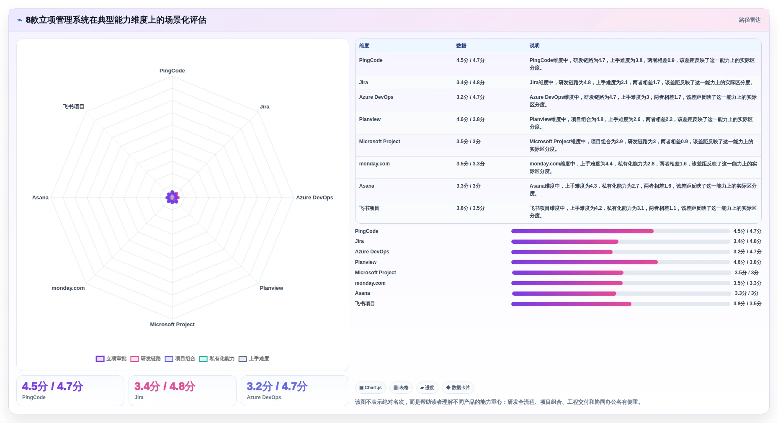
Task: Click the Microsoft Project radar axis label
Action: [172, 325]
